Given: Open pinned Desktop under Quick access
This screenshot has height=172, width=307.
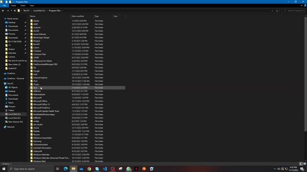Looking at the screenshot, I should [x=12, y=22].
